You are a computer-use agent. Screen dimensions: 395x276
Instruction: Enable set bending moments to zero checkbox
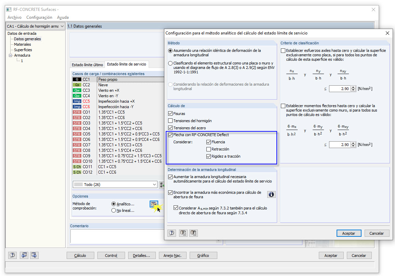click(283, 106)
